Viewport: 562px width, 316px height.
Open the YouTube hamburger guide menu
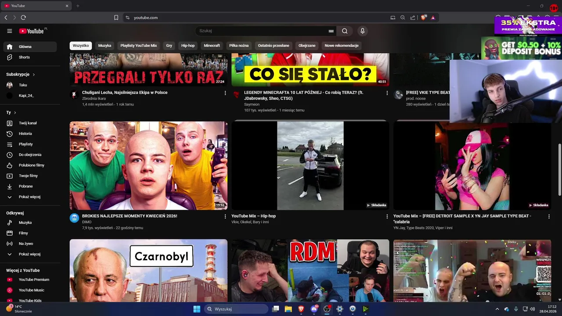(9, 31)
